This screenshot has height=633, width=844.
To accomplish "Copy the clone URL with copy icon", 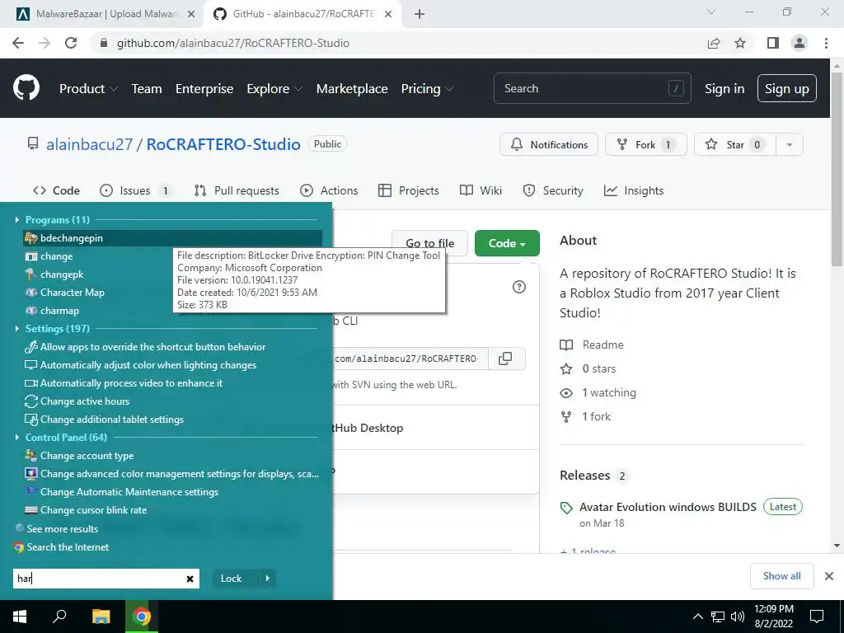I will pos(505,359).
